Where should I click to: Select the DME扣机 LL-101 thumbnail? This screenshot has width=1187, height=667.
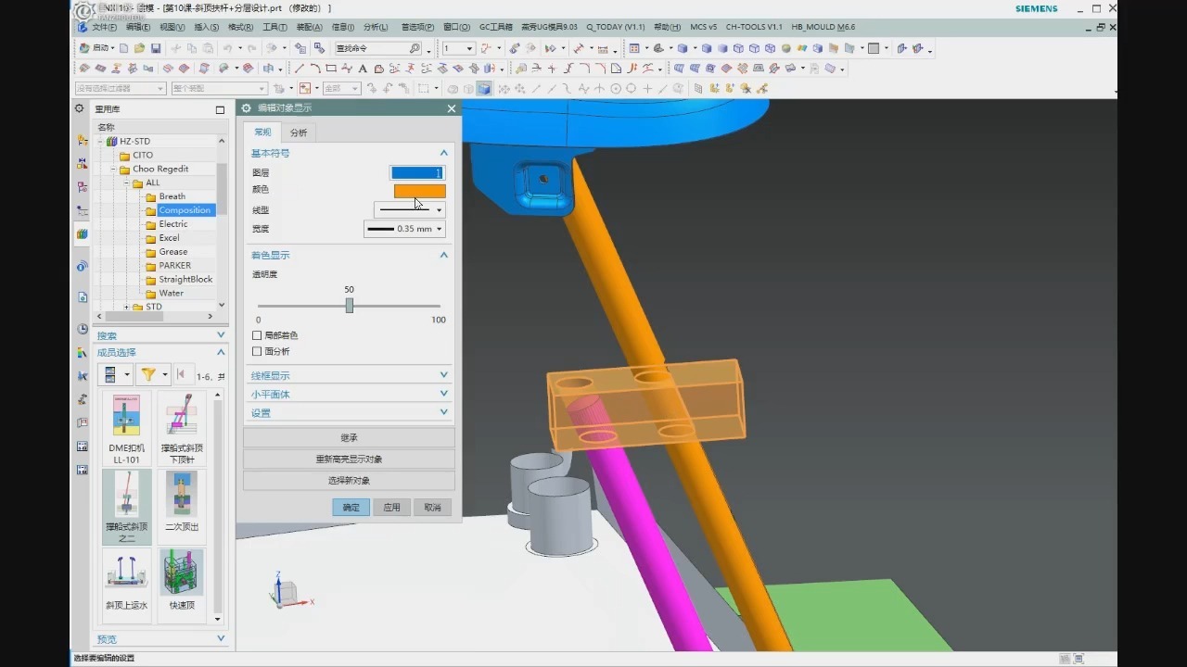tap(127, 428)
